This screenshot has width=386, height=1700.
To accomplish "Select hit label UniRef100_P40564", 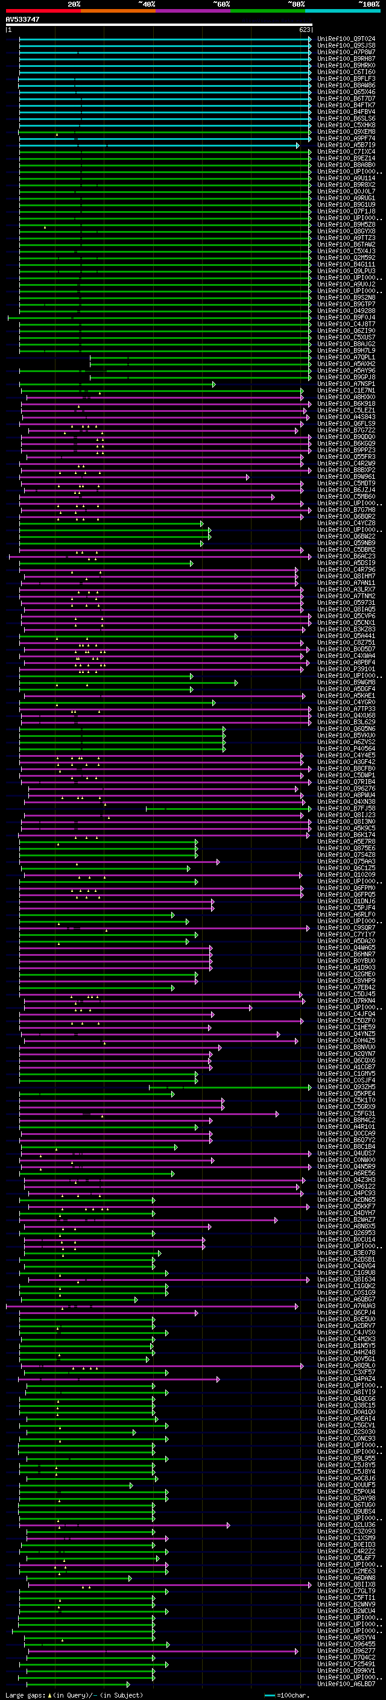I will point(346,749).
